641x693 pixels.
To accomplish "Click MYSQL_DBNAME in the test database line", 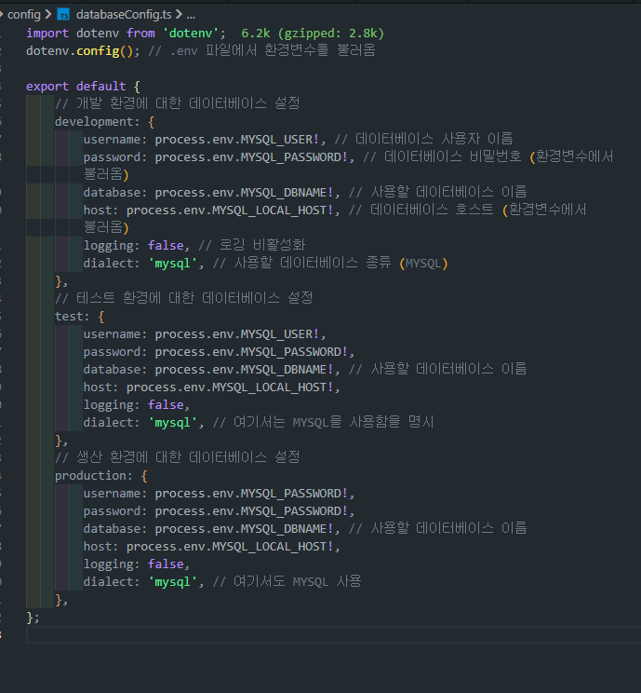I will tap(284, 370).
